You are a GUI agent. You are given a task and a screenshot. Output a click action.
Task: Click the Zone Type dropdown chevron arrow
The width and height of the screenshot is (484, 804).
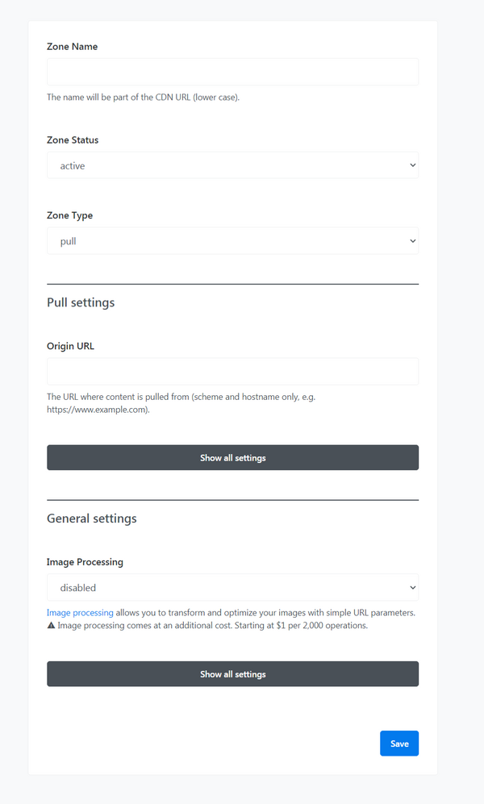[x=412, y=240]
